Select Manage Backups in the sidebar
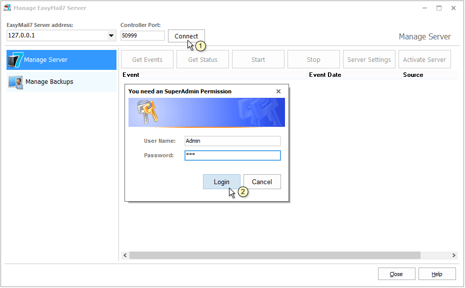 61,82
